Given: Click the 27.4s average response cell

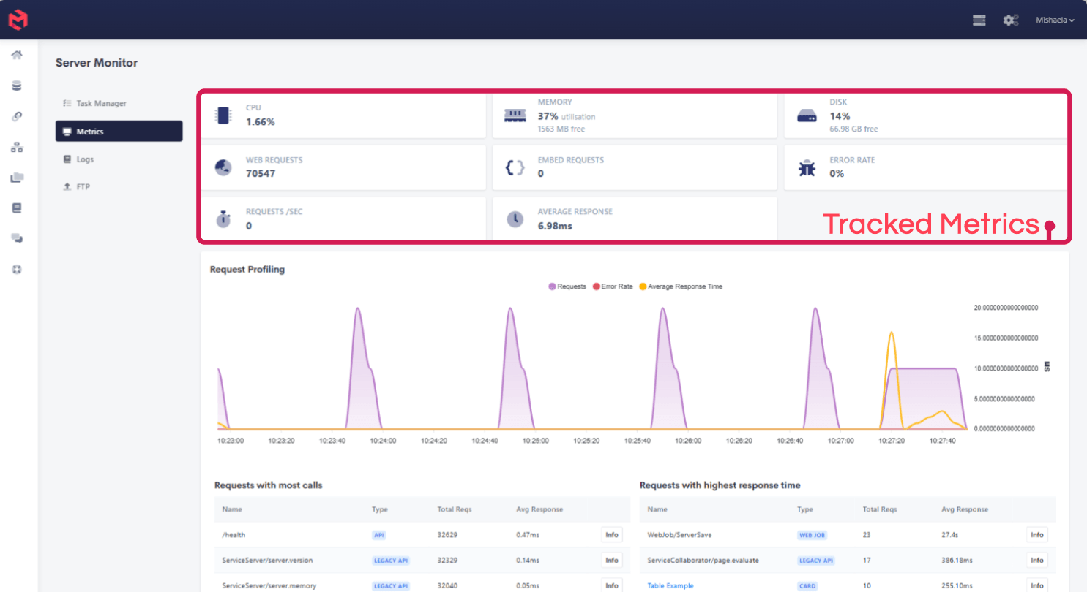Looking at the screenshot, I should 949,535.
